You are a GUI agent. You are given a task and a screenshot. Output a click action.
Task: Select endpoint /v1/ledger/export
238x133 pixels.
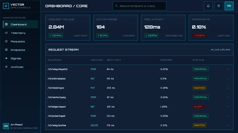tap(57, 107)
